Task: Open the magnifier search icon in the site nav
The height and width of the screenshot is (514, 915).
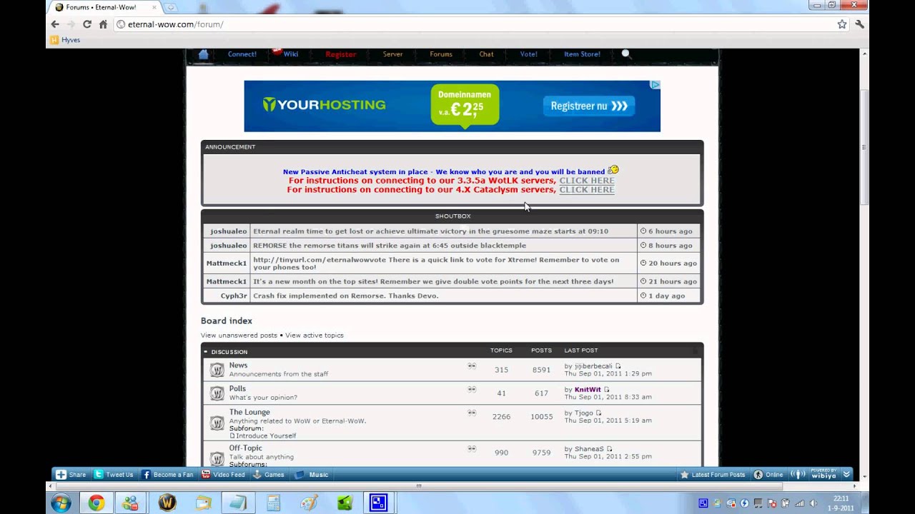Action: point(626,54)
